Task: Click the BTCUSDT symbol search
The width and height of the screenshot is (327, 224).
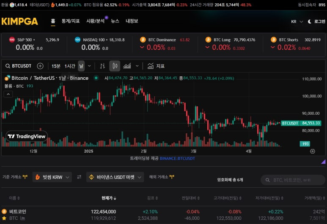Action: pyautogui.click(x=18, y=66)
